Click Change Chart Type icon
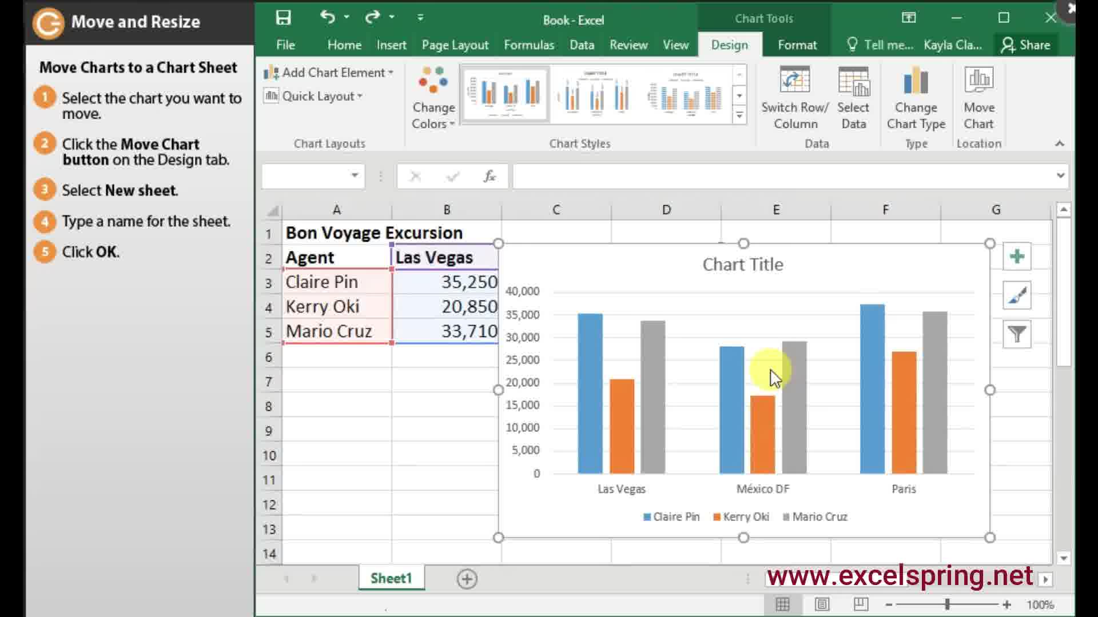Viewport: 1098px width, 617px height. [916, 98]
